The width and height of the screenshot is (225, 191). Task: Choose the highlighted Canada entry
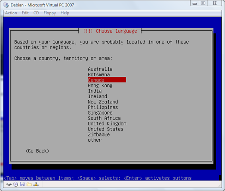[x=107, y=80]
